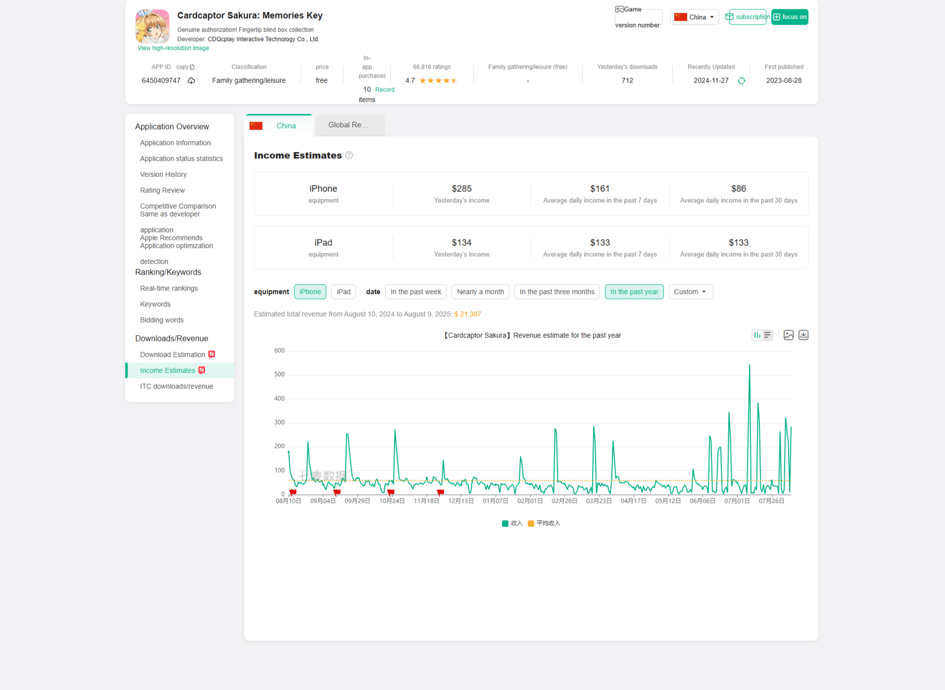Select iPad equipment filter

[344, 292]
